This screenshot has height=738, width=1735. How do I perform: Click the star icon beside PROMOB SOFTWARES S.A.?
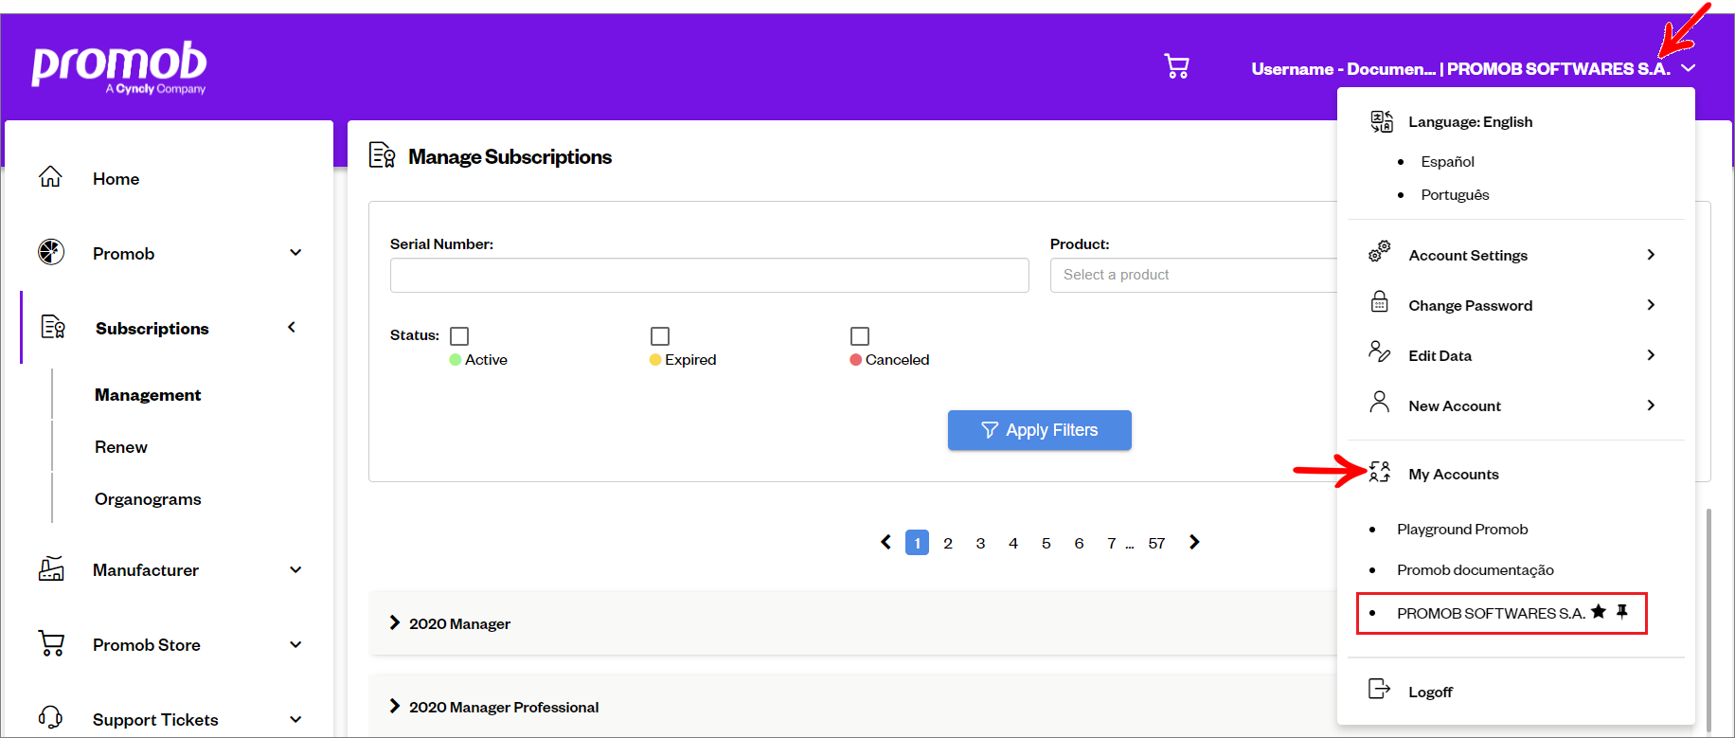1599,611
